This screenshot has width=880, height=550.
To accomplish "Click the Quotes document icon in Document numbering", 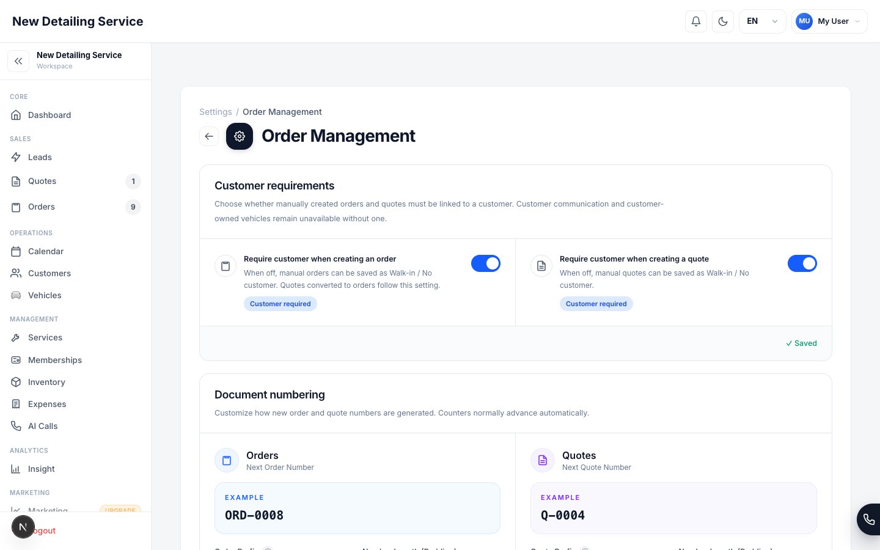I will (x=543, y=461).
